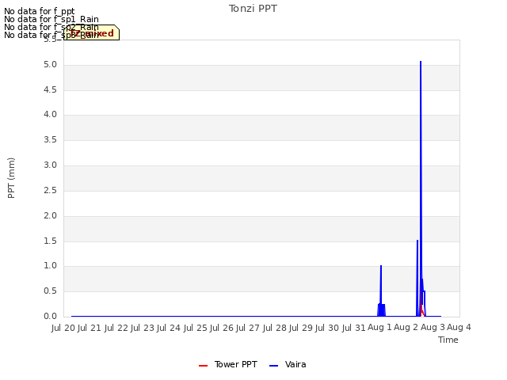Click the Jul 31 x-axis tick label
Image resolution: width=507 pixels, height=380 pixels.
[x=353, y=328]
